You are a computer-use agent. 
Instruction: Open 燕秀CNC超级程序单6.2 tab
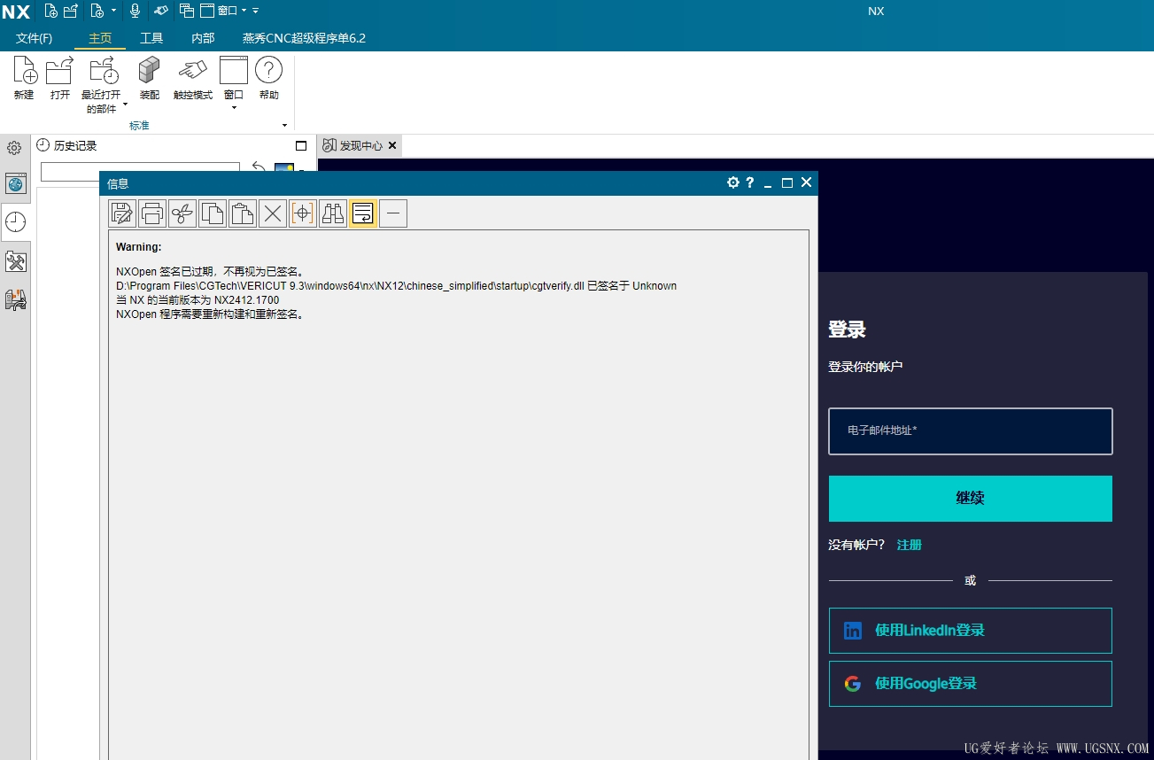pyautogui.click(x=304, y=38)
